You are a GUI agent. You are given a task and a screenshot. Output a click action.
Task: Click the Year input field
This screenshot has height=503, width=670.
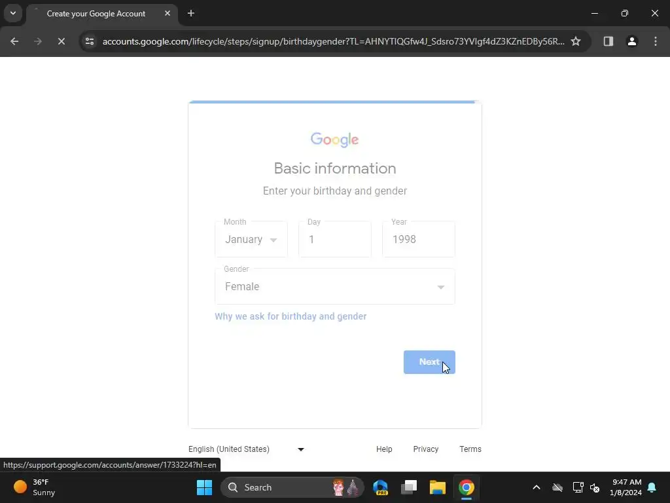coord(419,239)
